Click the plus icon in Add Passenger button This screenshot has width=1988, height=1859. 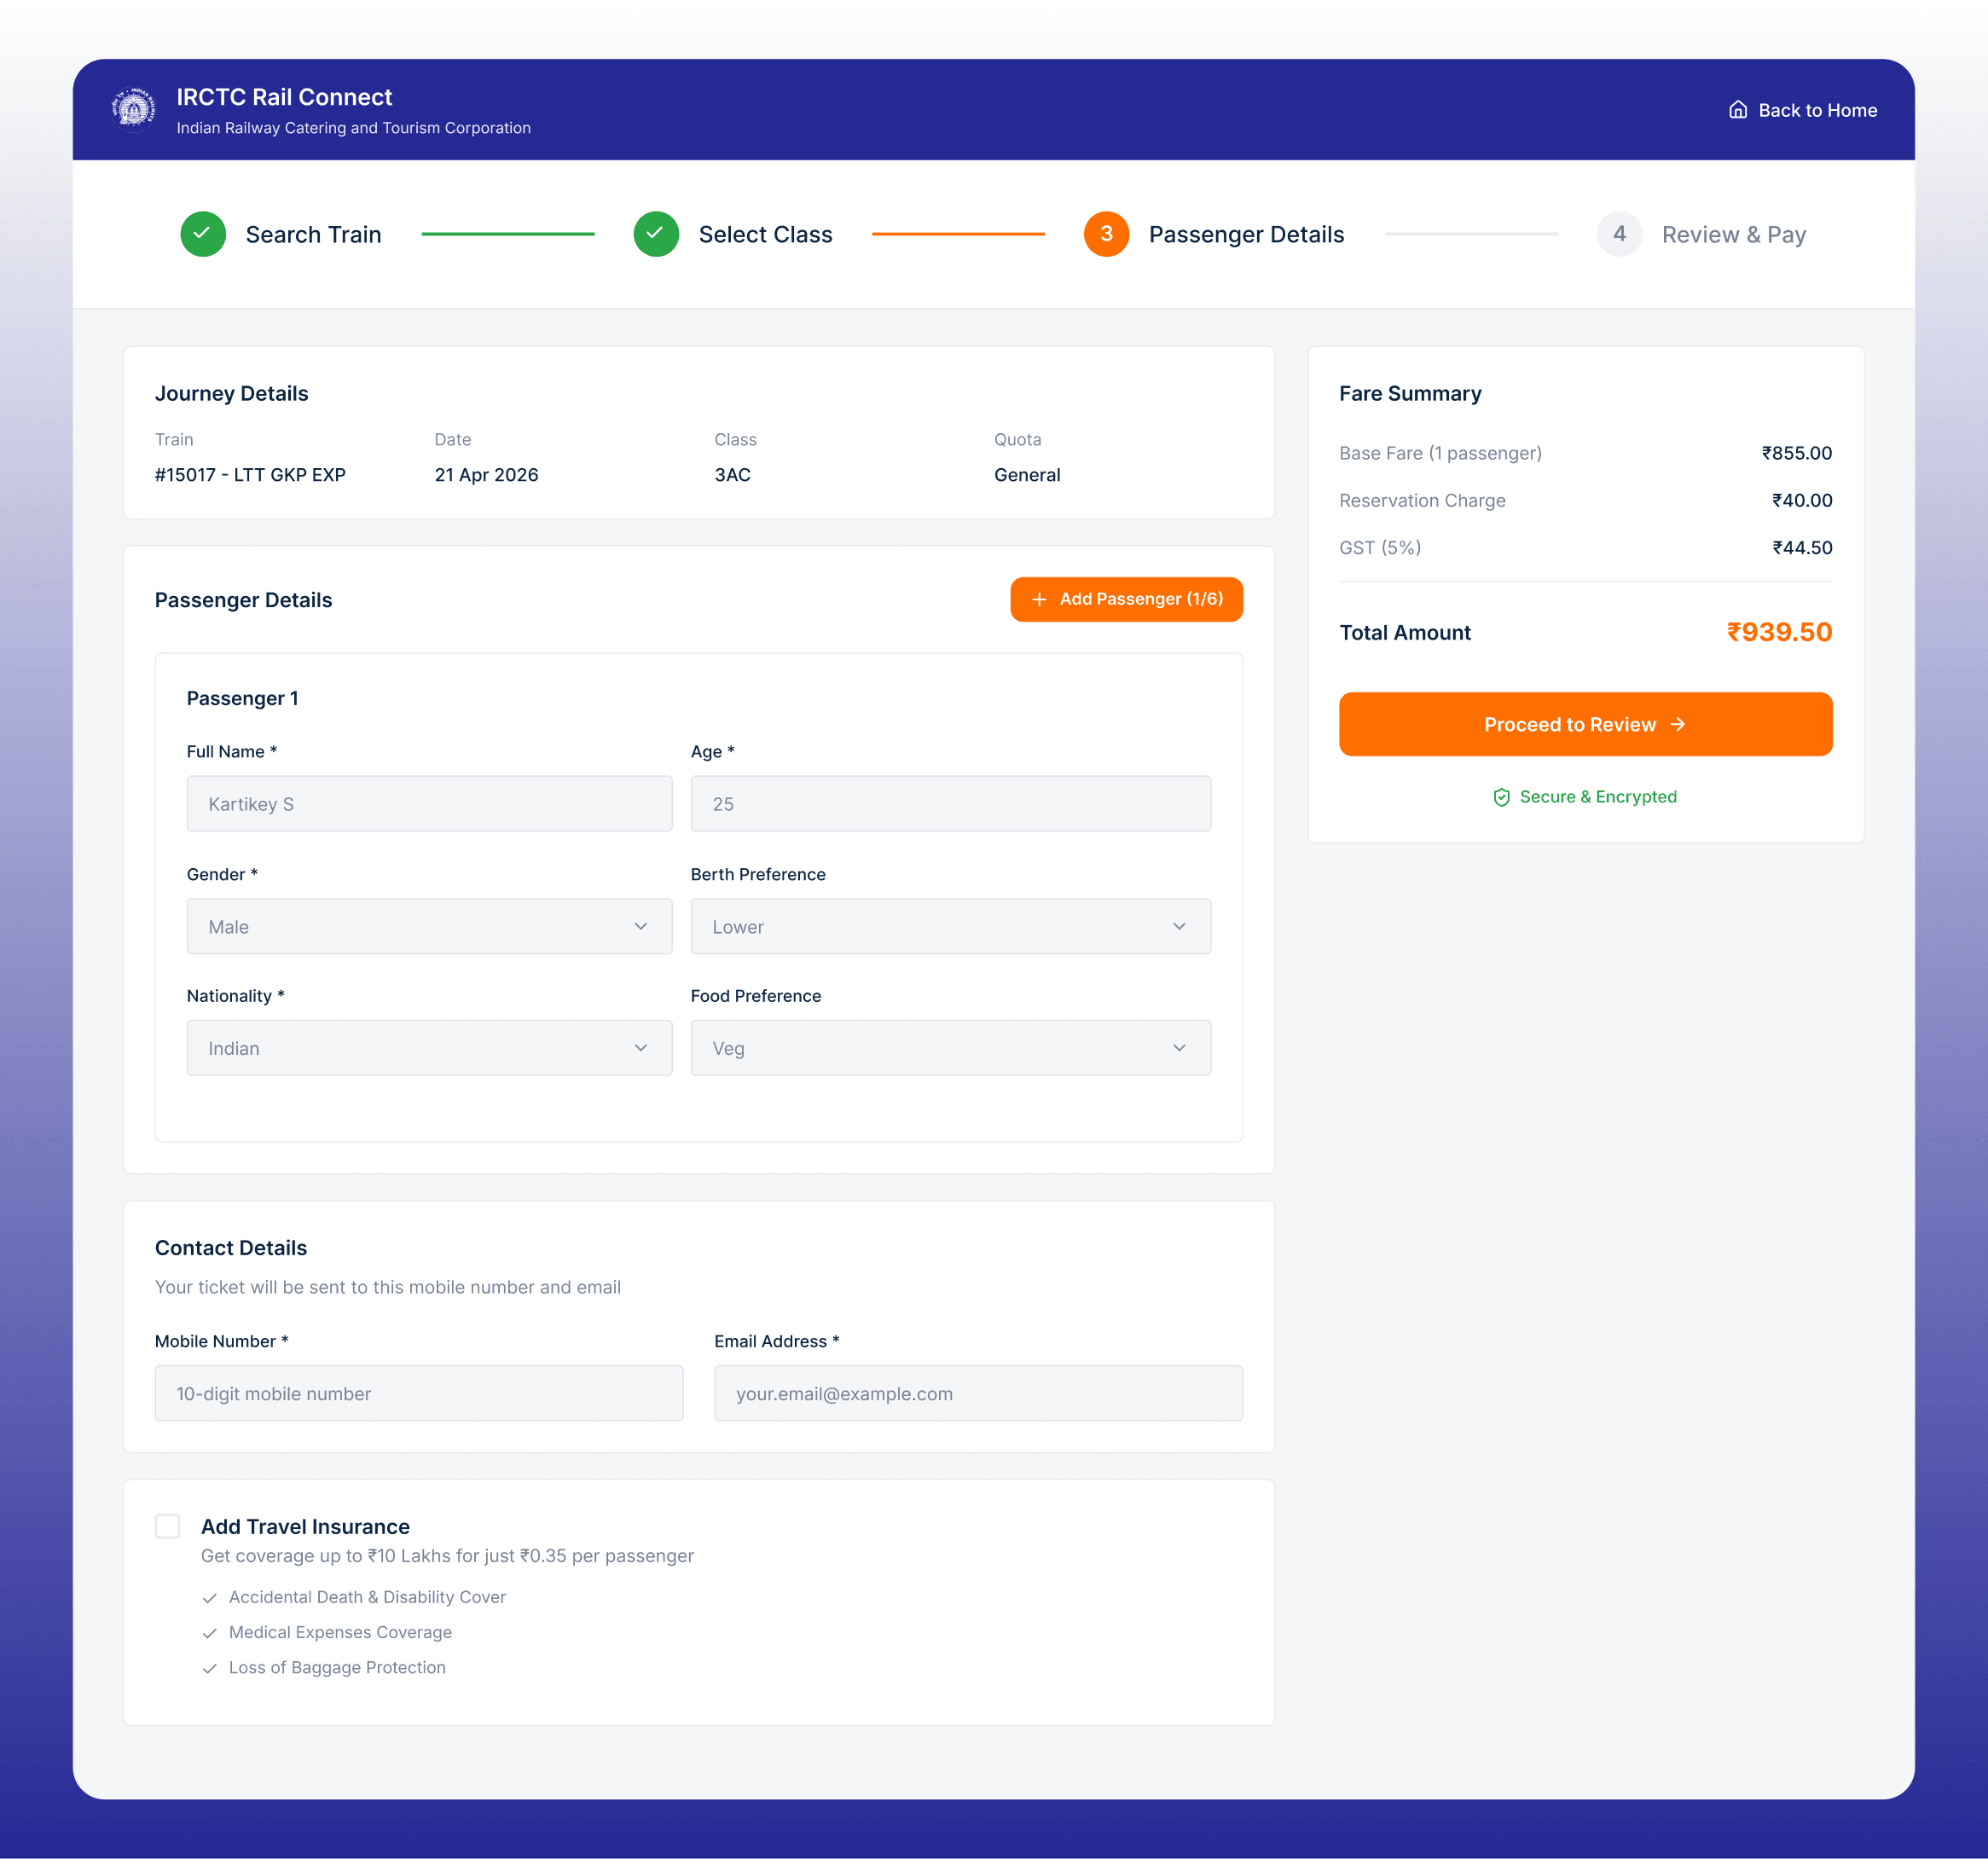point(1039,599)
